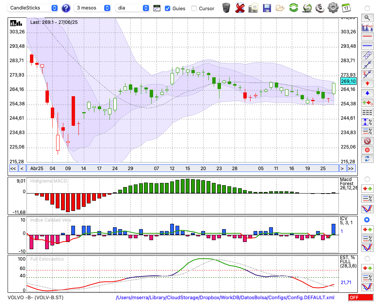Click the 'Macd Forest 26,12,26' label
379x303 pixels.
coord(349,183)
